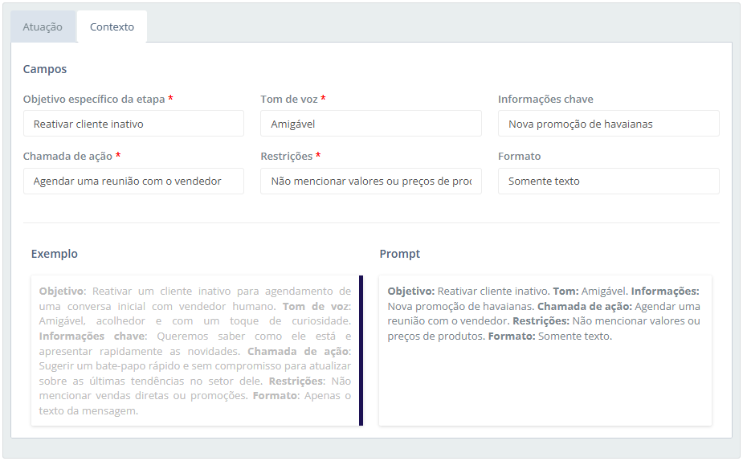Viewport: 743px width, 461px height.
Task: Click the 'Objetivo específico da etapa' label
Action: 94,99
